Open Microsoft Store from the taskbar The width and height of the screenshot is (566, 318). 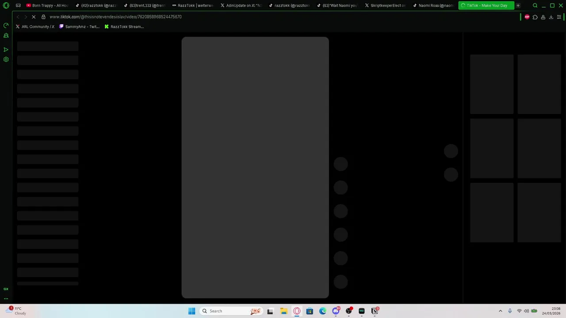310,311
